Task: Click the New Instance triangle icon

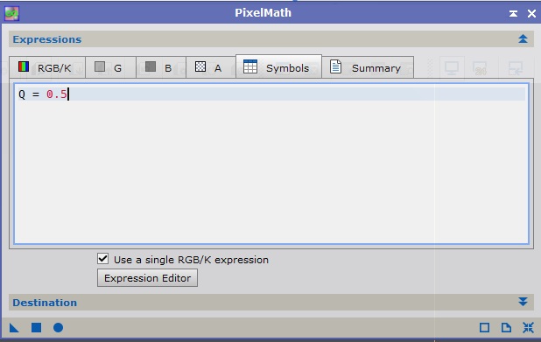Action: click(x=14, y=327)
